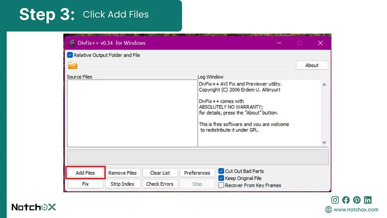Click the Fix button
387x218 pixels.
[x=85, y=184]
